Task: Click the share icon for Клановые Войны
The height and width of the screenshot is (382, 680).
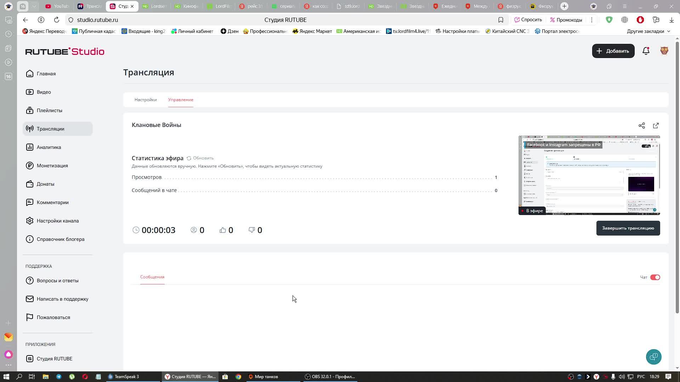Action: (641, 126)
